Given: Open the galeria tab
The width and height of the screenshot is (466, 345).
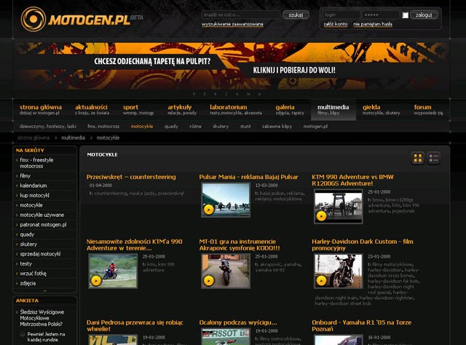Looking at the screenshot, I should coord(290,110).
